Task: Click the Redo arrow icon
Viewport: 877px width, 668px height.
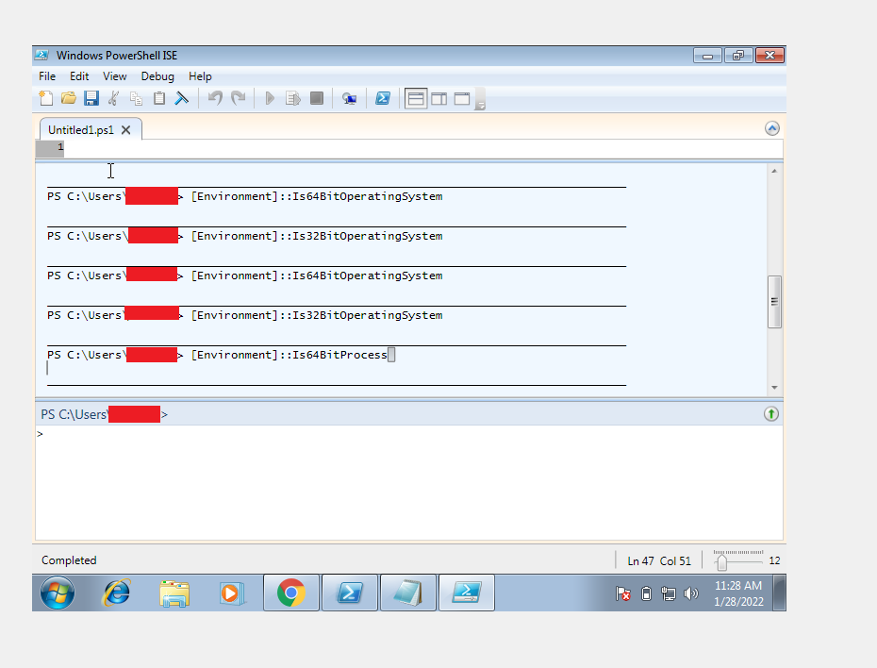Action: pos(239,98)
